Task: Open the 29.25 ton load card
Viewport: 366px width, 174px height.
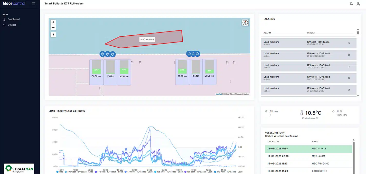Action: point(209,72)
